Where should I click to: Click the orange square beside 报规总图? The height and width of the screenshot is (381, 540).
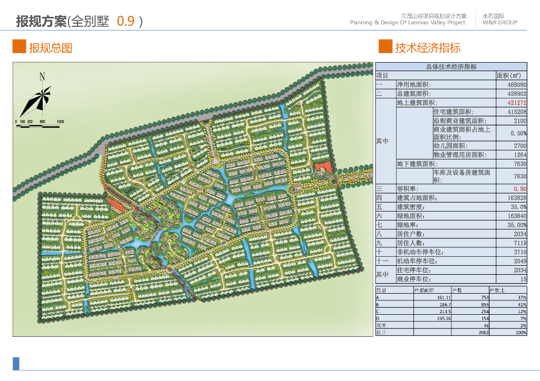coord(19,47)
